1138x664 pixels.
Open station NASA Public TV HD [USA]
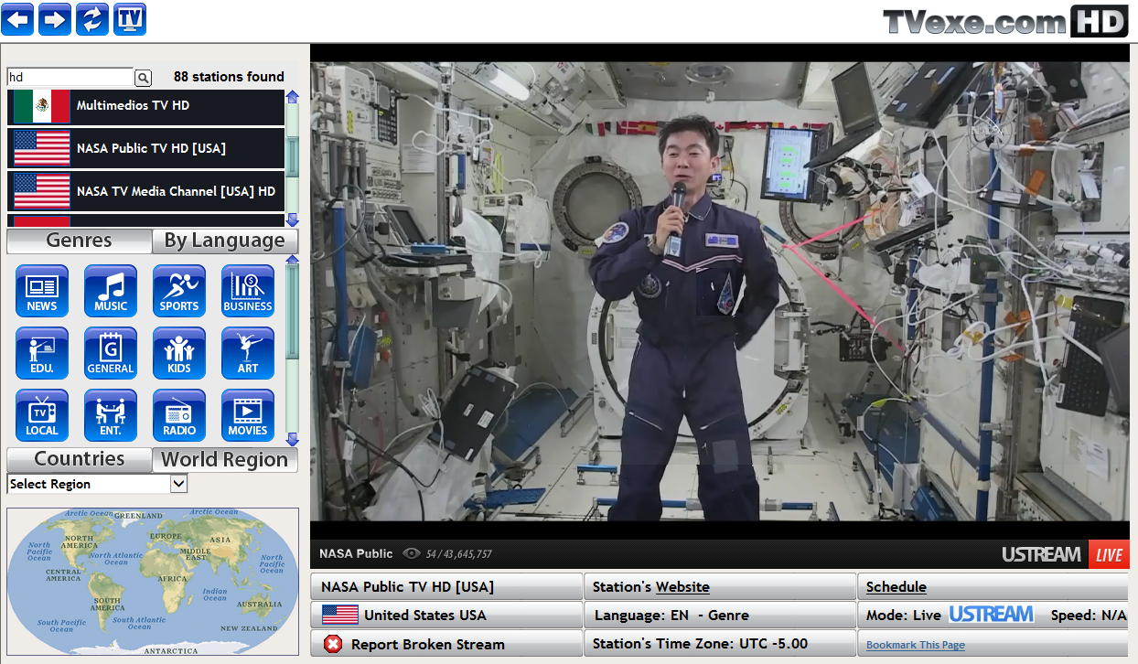pos(146,148)
